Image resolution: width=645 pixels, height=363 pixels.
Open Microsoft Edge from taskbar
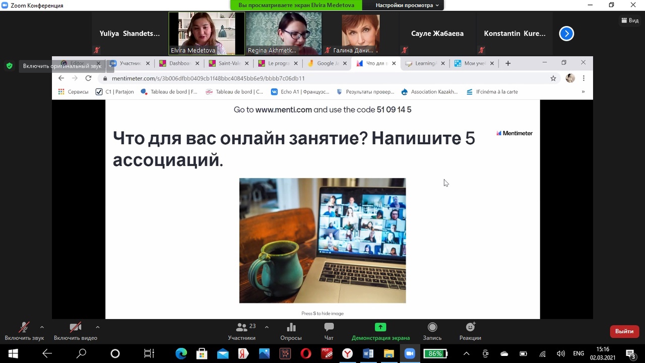click(x=181, y=353)
